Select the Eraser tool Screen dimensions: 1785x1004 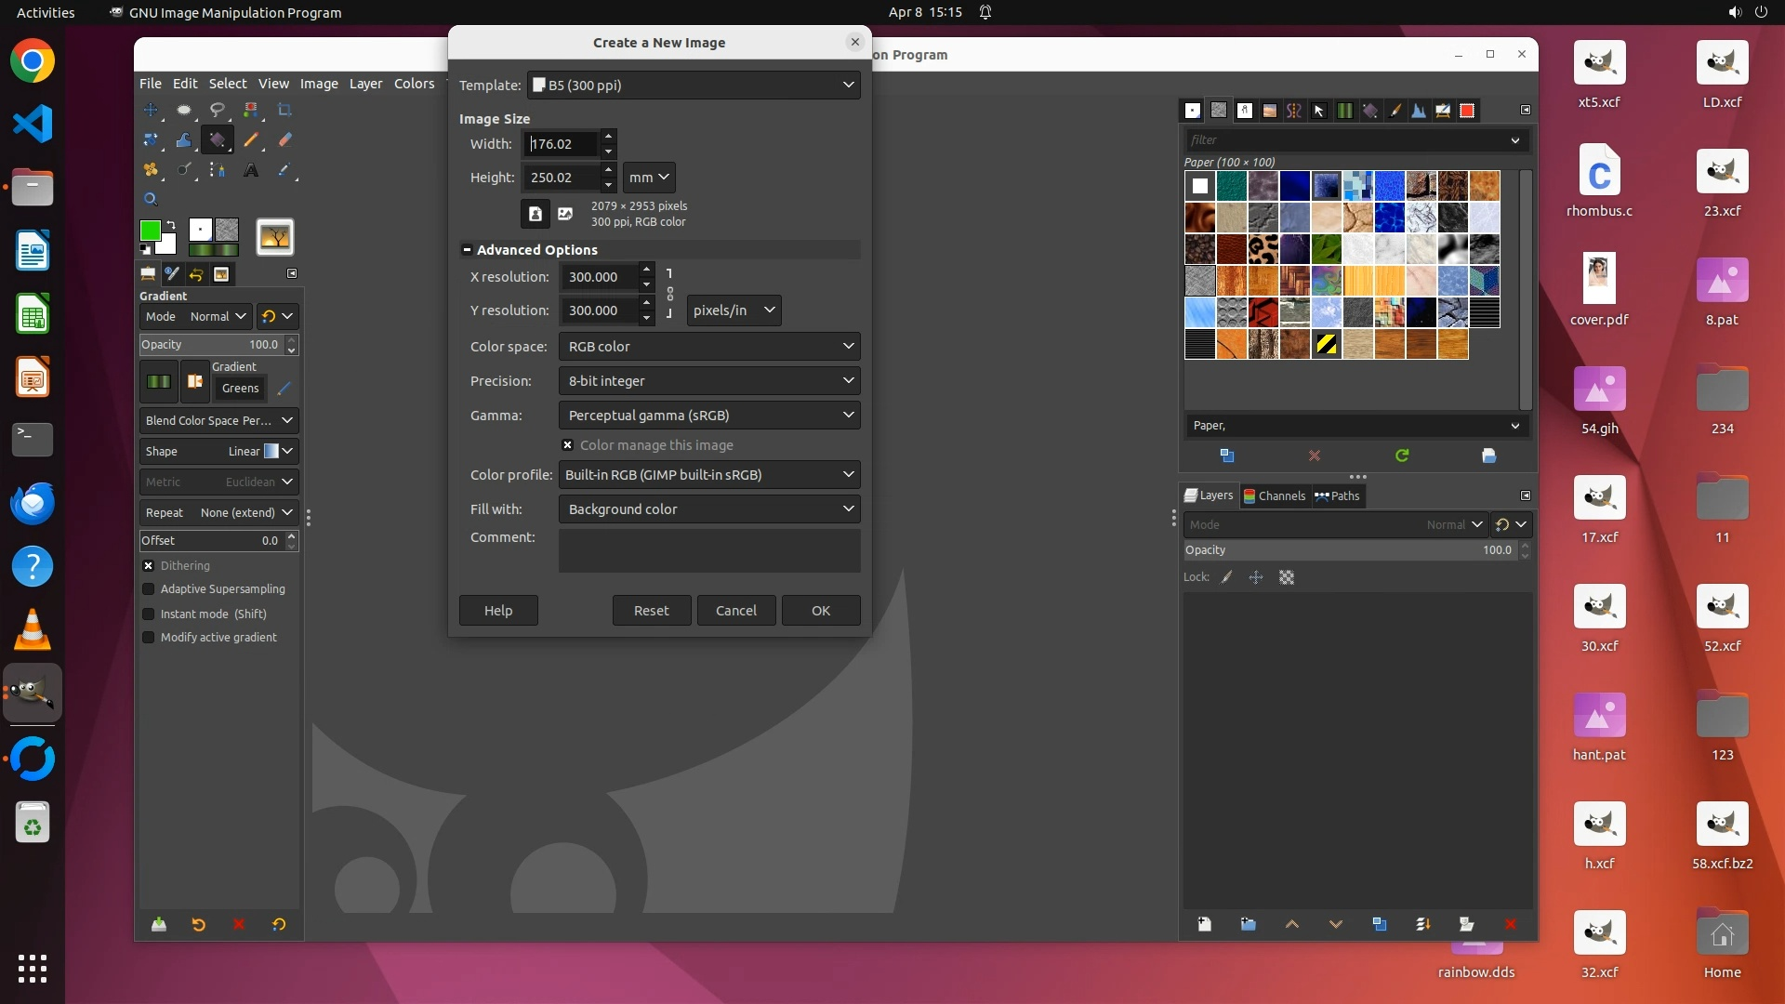coord(284,139)
